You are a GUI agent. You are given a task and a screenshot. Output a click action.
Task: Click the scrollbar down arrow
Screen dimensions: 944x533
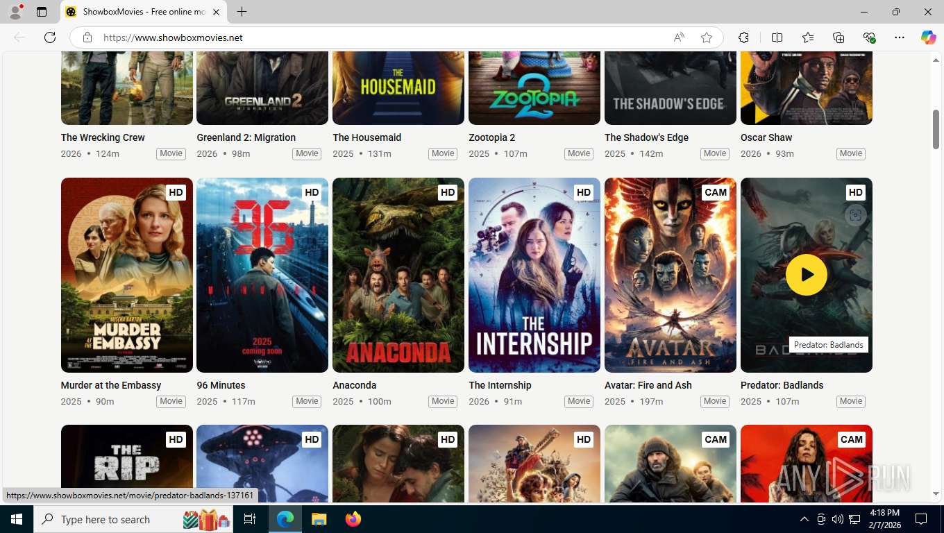pyautogui.click(x=936, y=494)
